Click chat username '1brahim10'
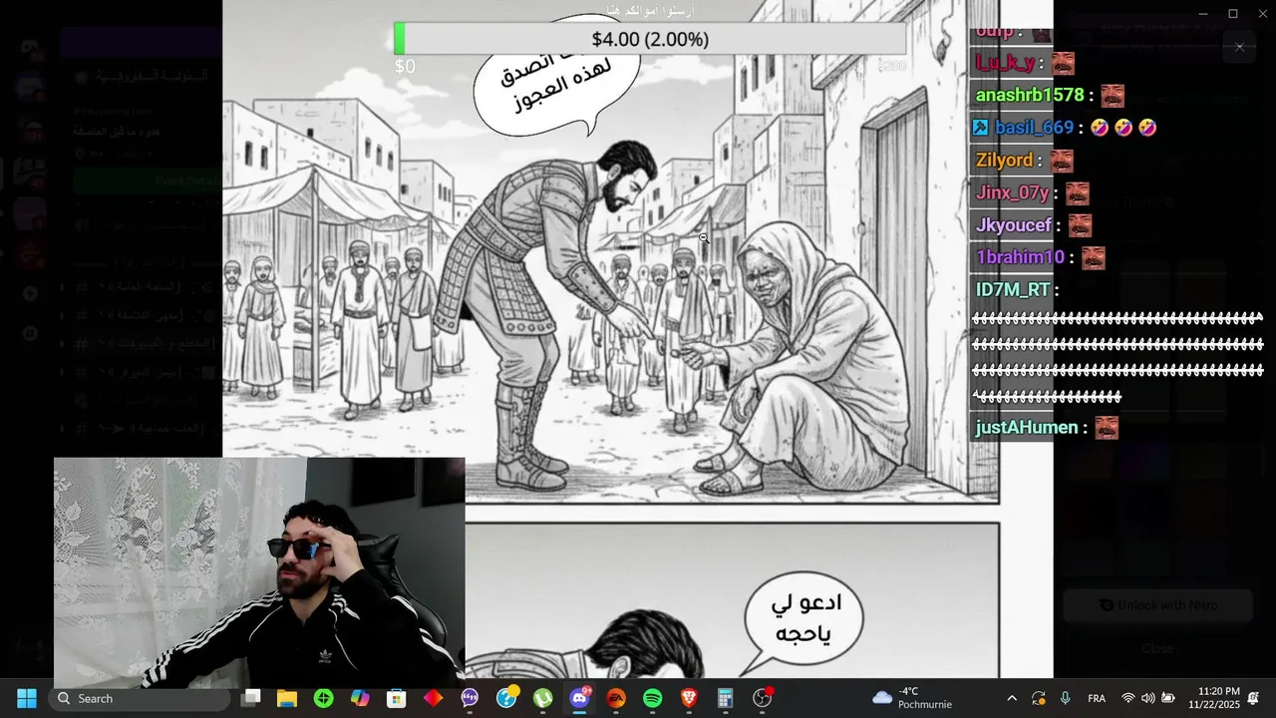1276x718 pixels. pos(1020,257)
